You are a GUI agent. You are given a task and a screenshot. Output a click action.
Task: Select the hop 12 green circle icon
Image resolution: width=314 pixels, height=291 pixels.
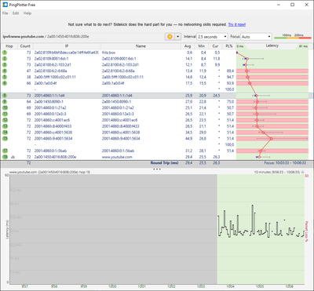[5, 120]
